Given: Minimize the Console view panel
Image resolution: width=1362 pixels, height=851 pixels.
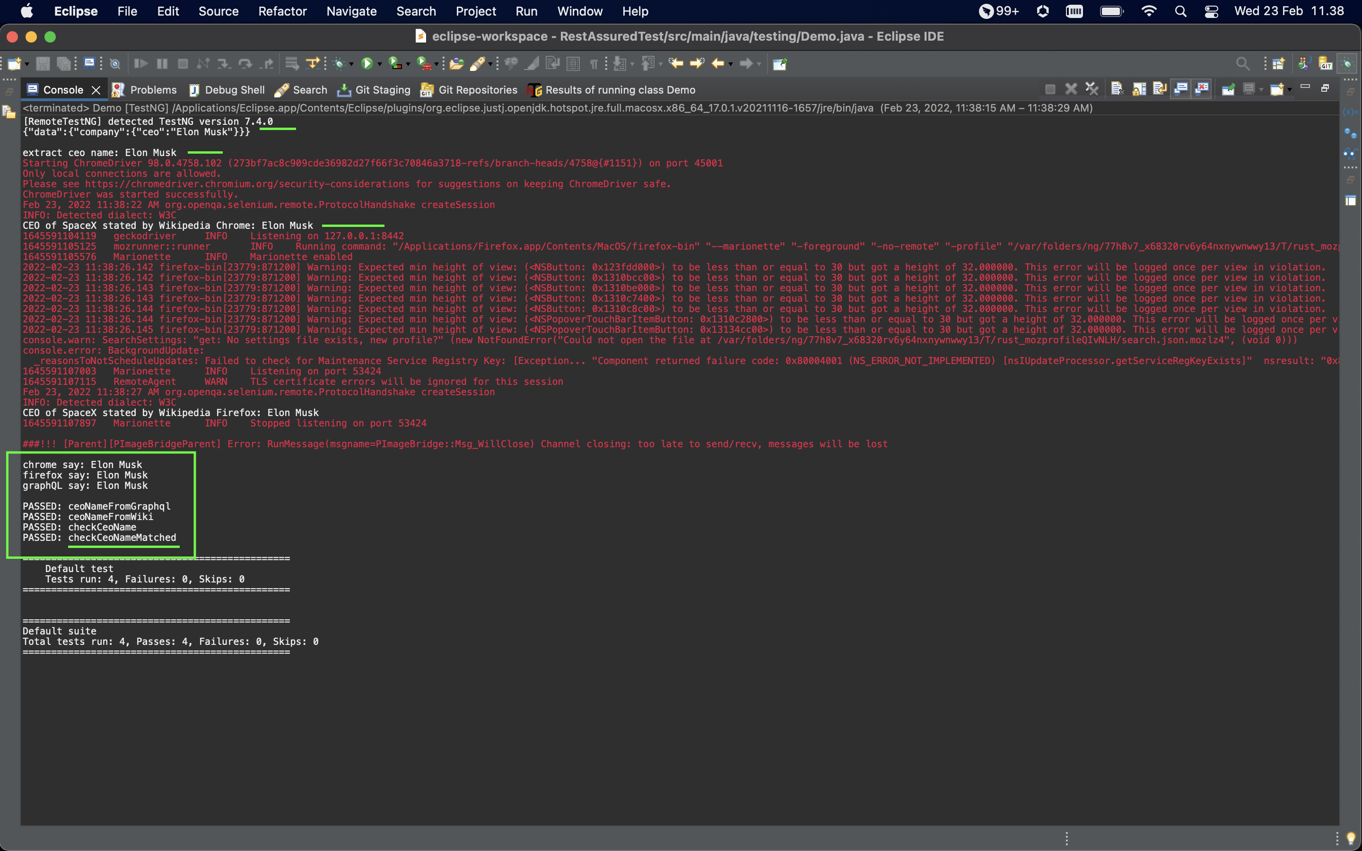Looking at the screenshot, I should [1305, 87].
